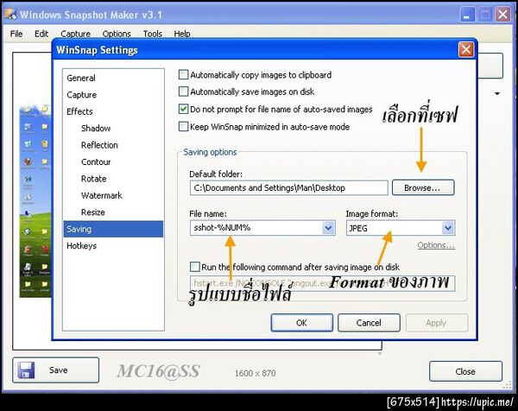The height and width of the screenshot is (411, 518).
Task: Click the command line text field
Action: [322, 283]
